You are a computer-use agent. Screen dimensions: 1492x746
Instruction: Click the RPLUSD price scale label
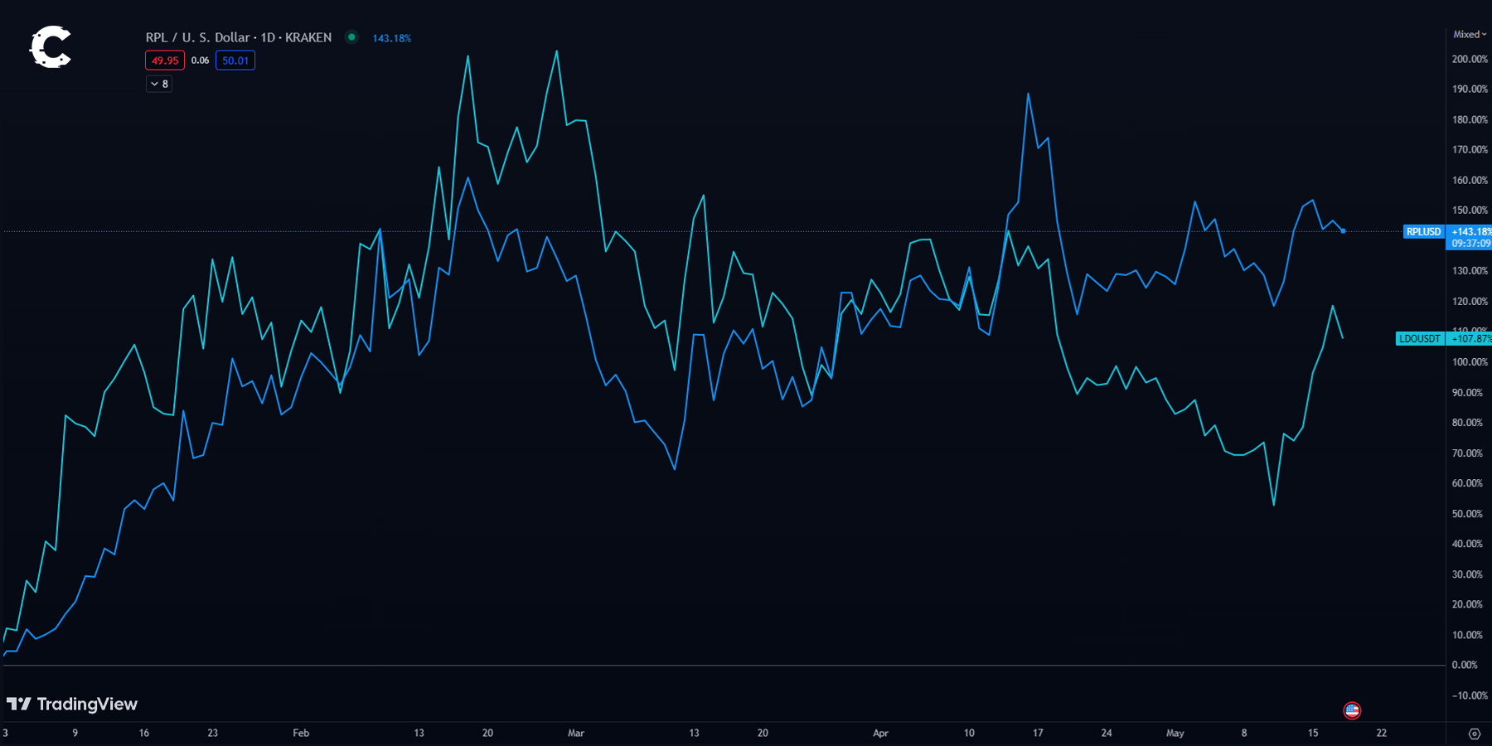(x=1424, y=232)
